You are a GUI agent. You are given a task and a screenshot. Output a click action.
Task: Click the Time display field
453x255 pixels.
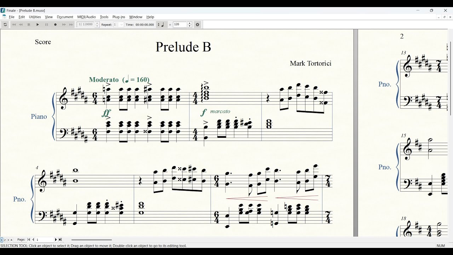tap(145, 24)
